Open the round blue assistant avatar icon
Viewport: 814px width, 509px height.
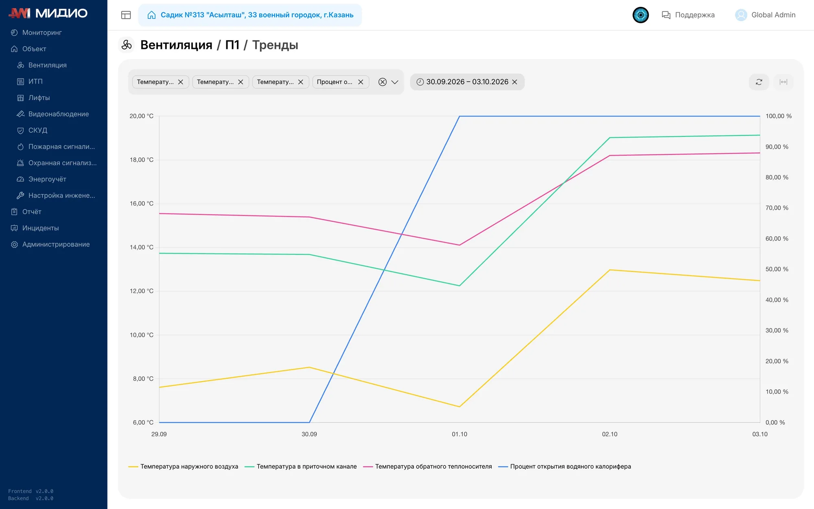pos(640,15)
